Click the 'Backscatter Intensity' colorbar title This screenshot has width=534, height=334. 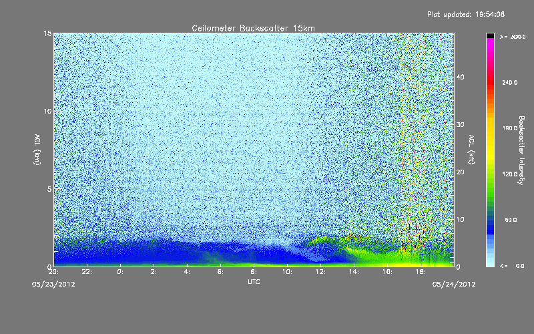coord(521,150)
